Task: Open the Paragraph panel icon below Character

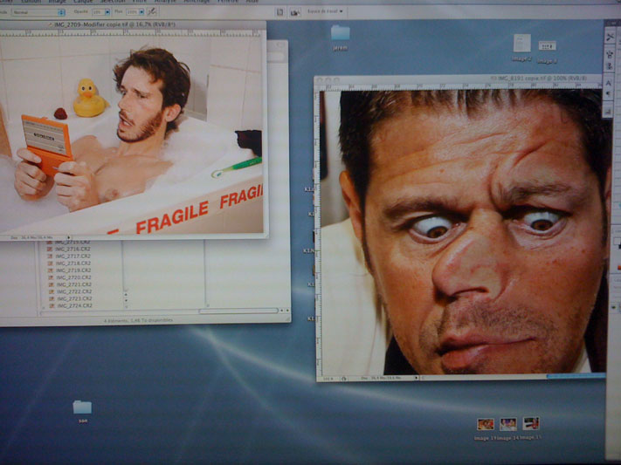Action: (609, 94)
